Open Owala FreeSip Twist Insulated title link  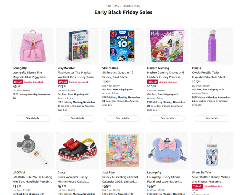[x=210, y=75]
